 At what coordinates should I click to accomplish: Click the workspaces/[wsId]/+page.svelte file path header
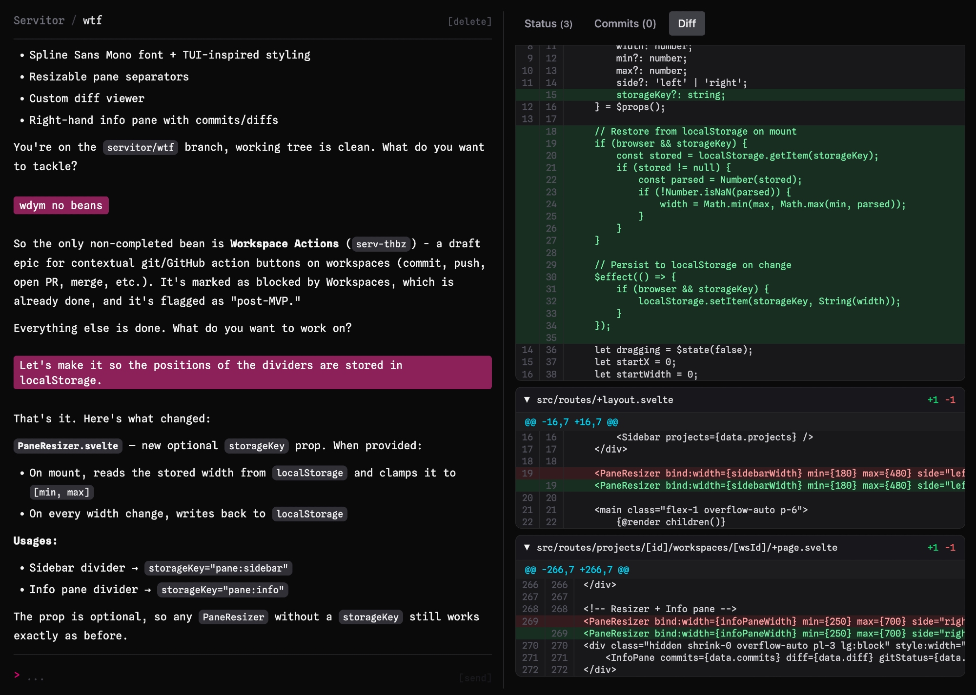tap(687, 548)
